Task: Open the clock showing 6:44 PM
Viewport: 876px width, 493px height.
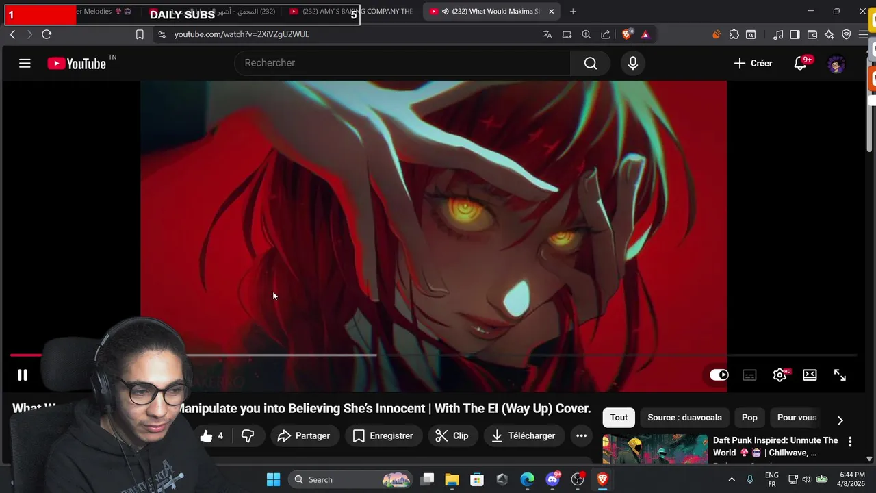Action: 852,479
